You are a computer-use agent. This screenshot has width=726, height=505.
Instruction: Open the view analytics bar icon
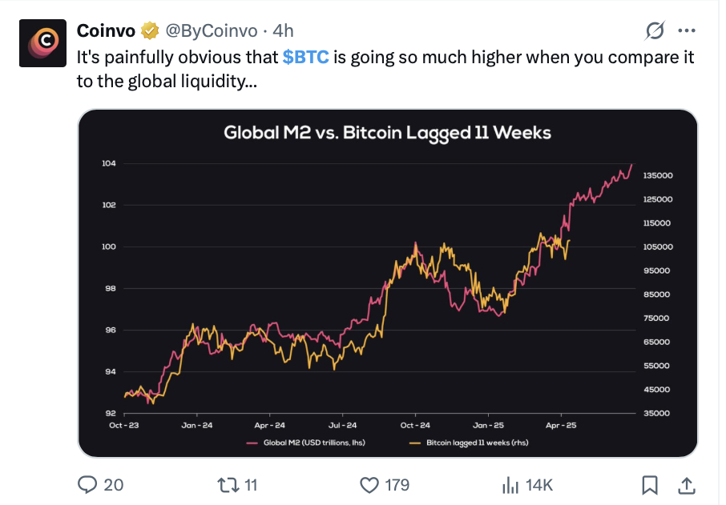point(510,484)
